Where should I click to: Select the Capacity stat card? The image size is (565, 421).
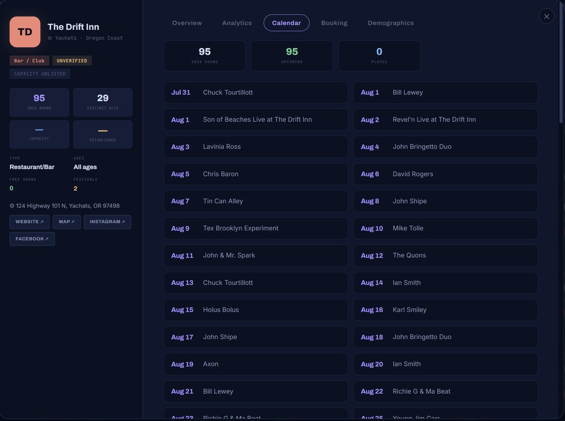point(39,134)
